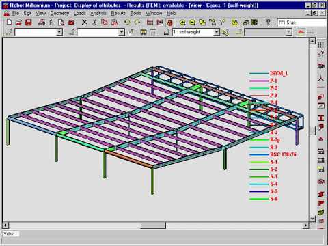
Task: Click the Redo arrow icon
Action: (x=137, y=23)
